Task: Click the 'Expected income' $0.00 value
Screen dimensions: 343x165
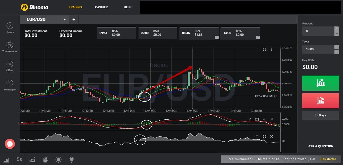Action: pos(66,36)
